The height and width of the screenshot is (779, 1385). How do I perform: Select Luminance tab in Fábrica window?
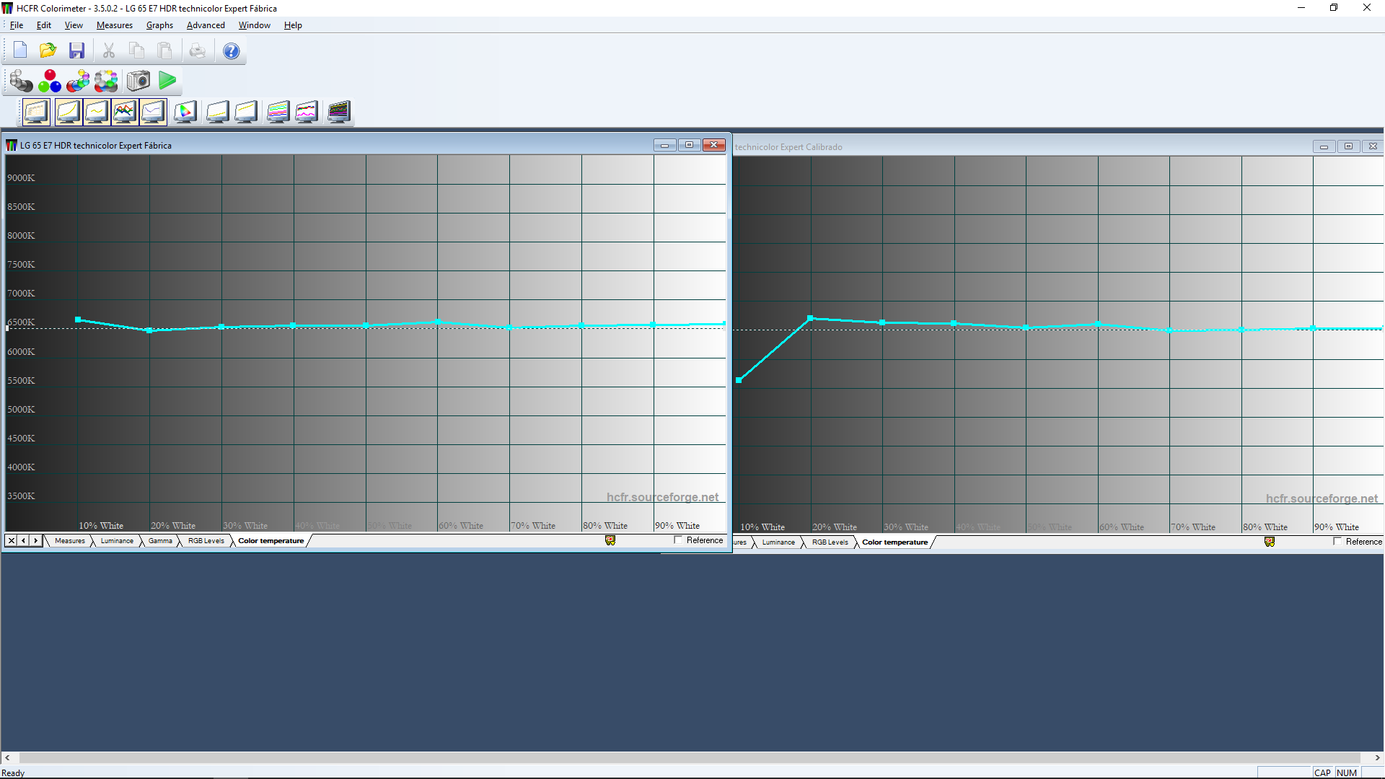(117, 541)
